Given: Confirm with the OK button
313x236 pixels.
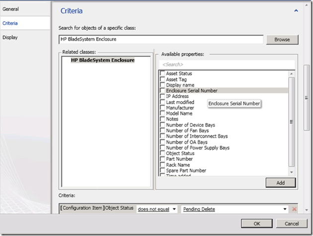Looking at the screenshot, I should coord(257,223).
